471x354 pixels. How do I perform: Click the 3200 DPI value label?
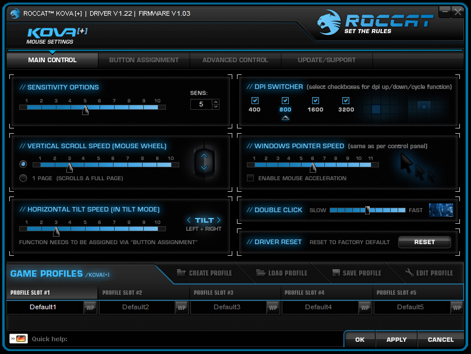[346, 109]
